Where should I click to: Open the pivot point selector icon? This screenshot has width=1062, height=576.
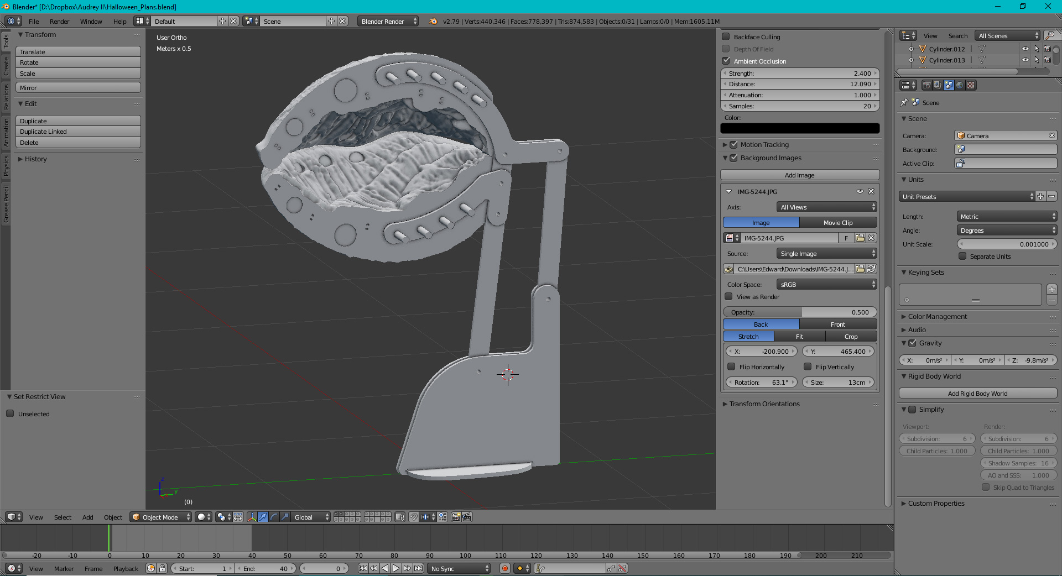click(223, 517)
